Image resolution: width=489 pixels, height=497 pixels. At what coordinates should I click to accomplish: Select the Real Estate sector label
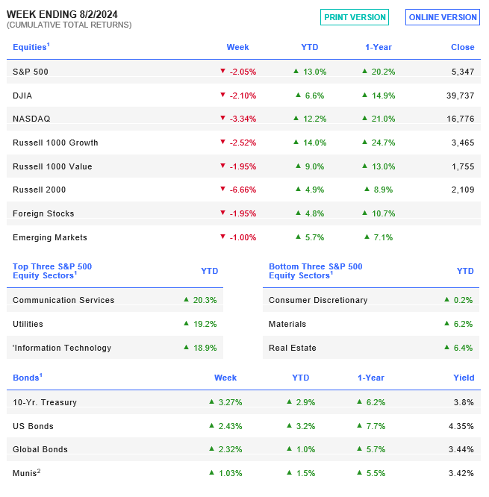[x=293, y=348]
